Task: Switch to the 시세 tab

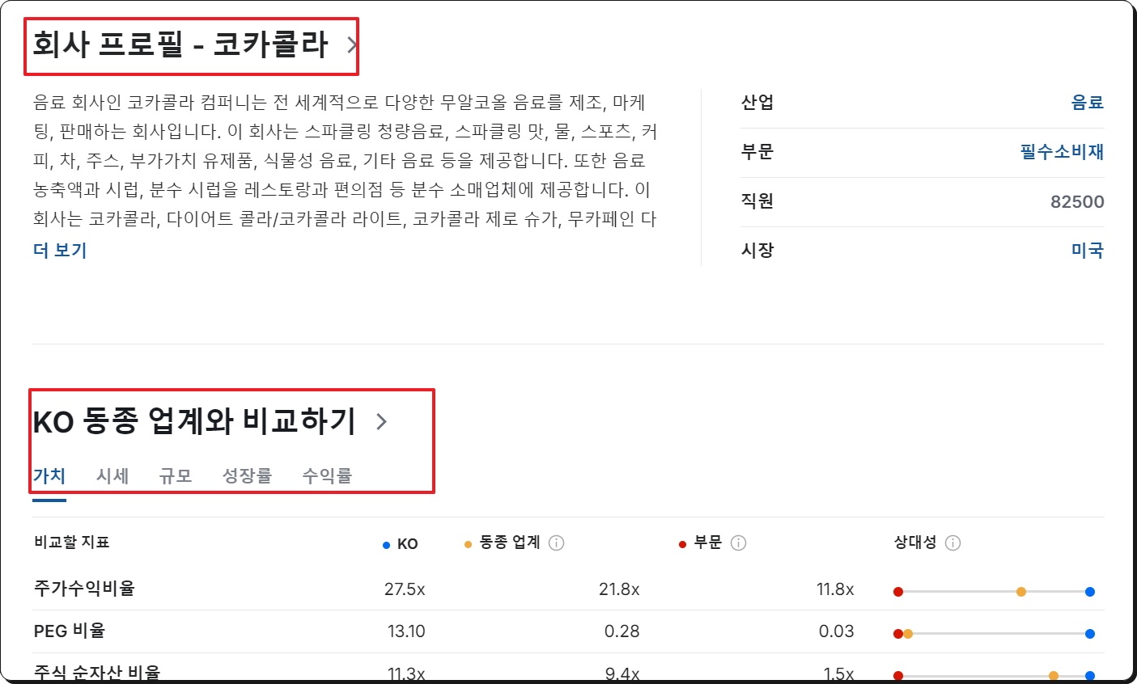Action: pyautogui.click(x=112, y=475)
